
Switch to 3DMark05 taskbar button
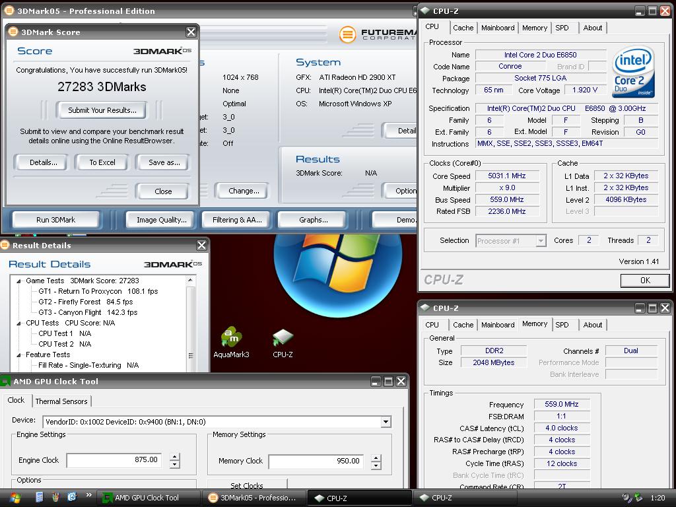tap(254, 498)
